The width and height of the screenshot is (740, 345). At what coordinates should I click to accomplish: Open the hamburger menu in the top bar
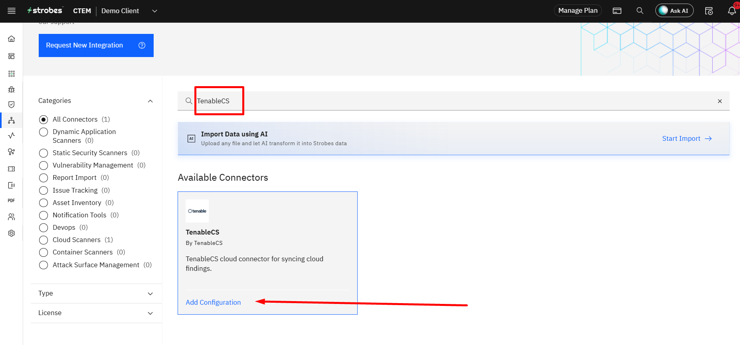pyautogui.click(x=12, y=11)
